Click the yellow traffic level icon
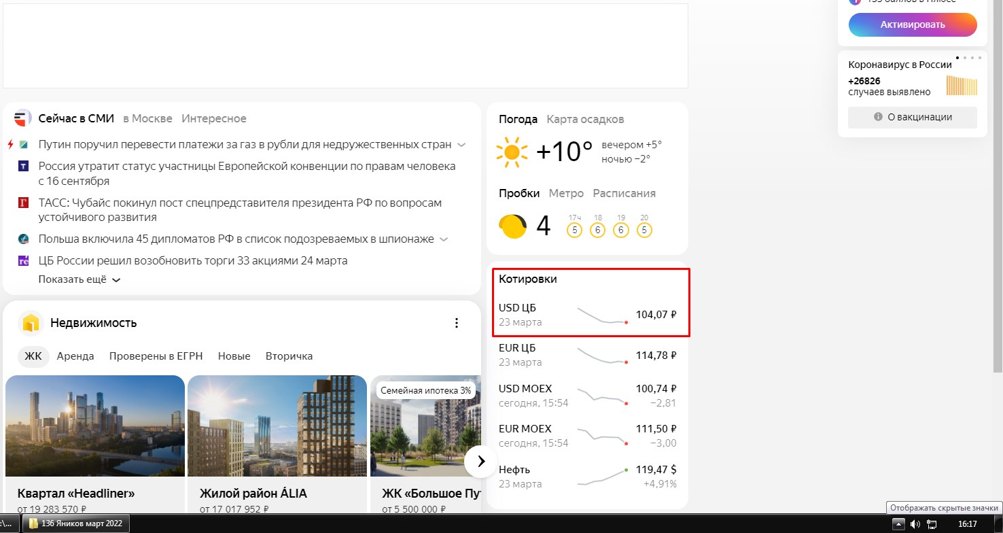Viewport: 1003px width, 533px height. [x=512, y=226]
